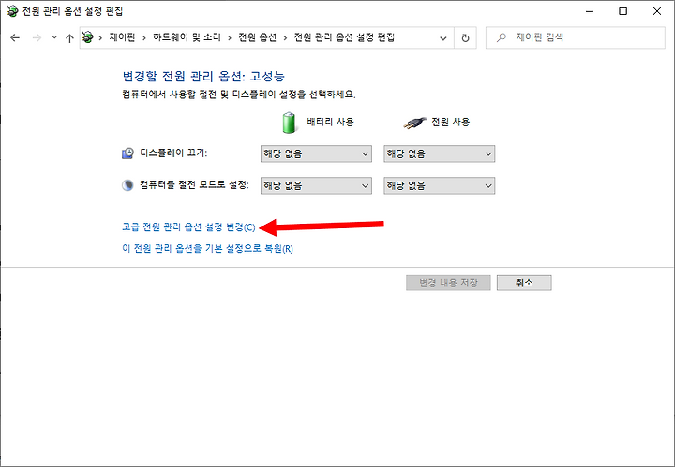Open the plugged-in 디스플레이 끄기 dropdown

(x=439, y=153)
